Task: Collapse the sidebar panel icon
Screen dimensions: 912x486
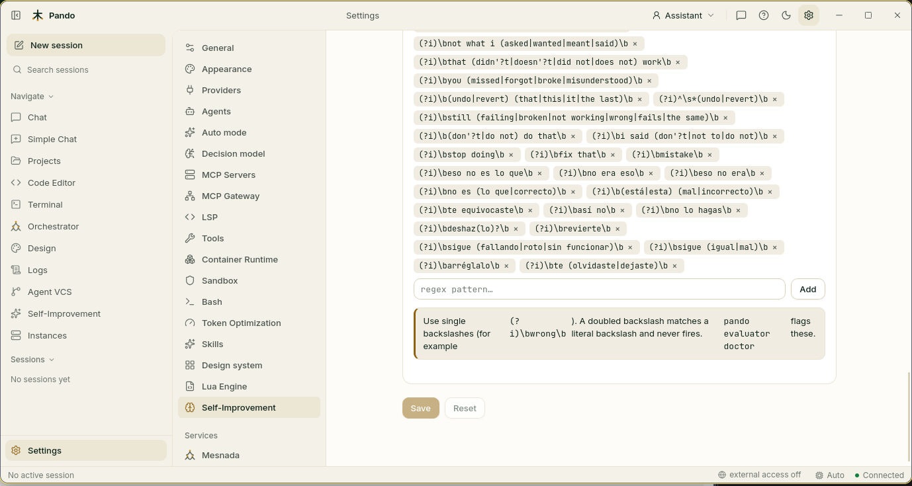Action: pos(16,15)
